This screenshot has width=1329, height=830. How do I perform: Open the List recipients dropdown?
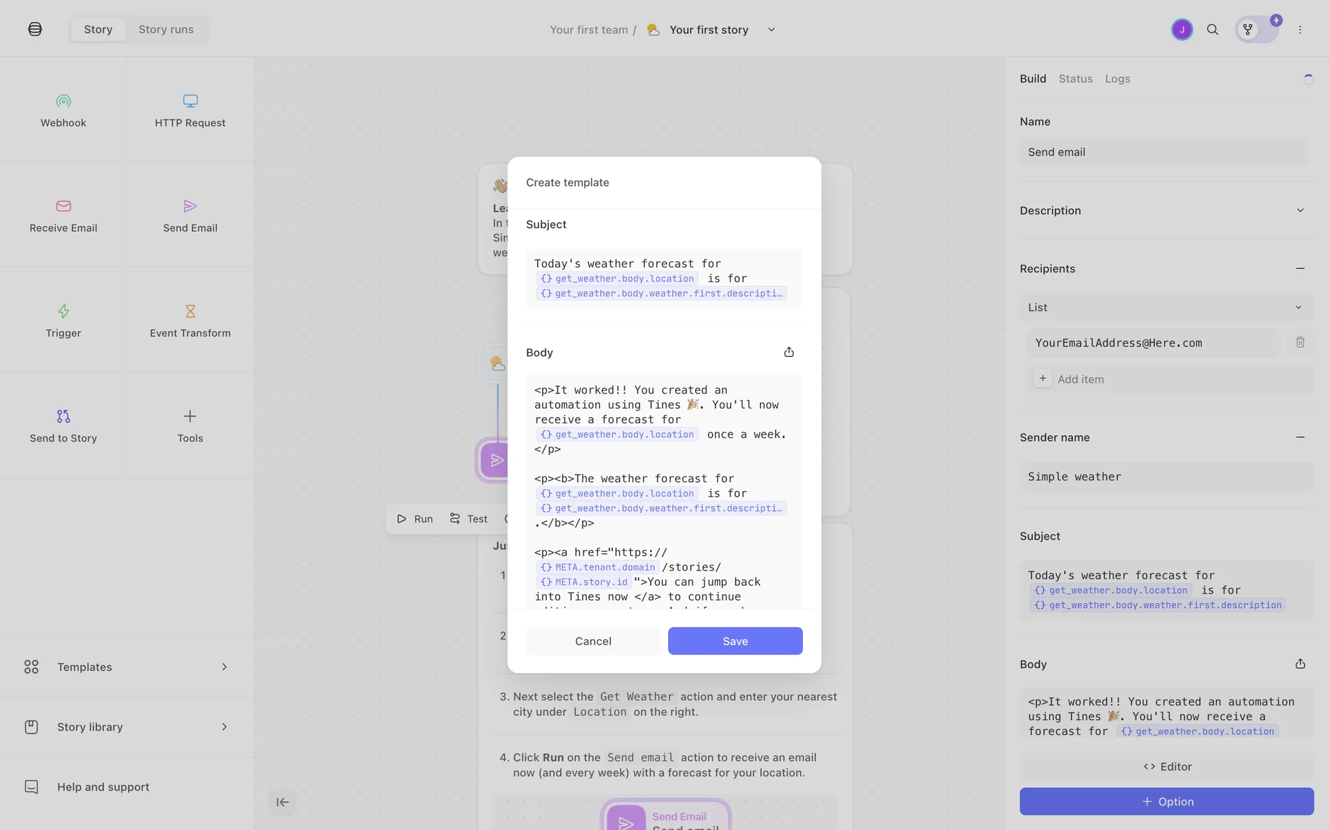[1166, 307]
